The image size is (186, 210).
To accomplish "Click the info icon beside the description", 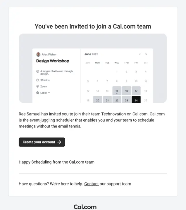I will coord(38,71).
